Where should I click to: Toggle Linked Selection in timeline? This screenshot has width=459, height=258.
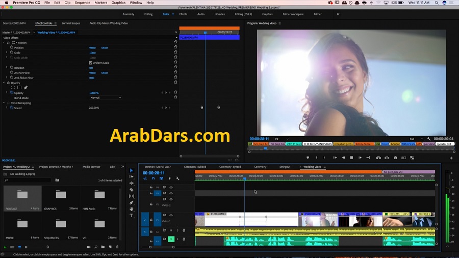(161, 178)
